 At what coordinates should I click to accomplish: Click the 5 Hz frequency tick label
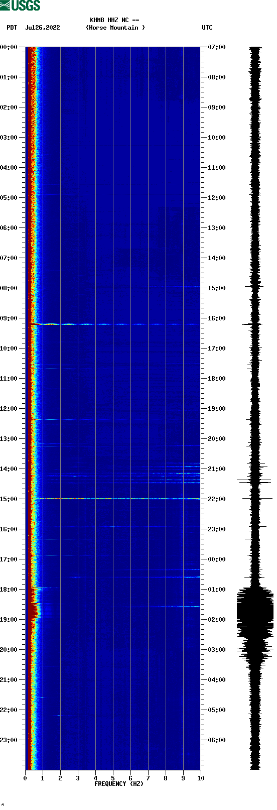coord(113,778)
